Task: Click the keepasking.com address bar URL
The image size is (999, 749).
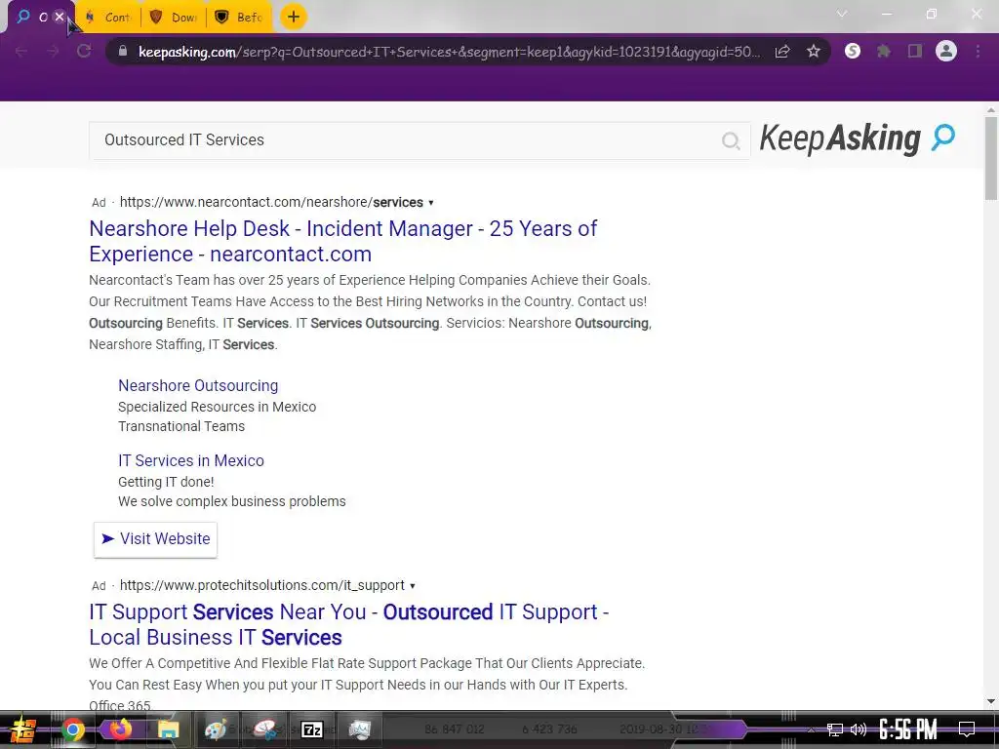Action: pyautogui.click(x=449, y=52)
